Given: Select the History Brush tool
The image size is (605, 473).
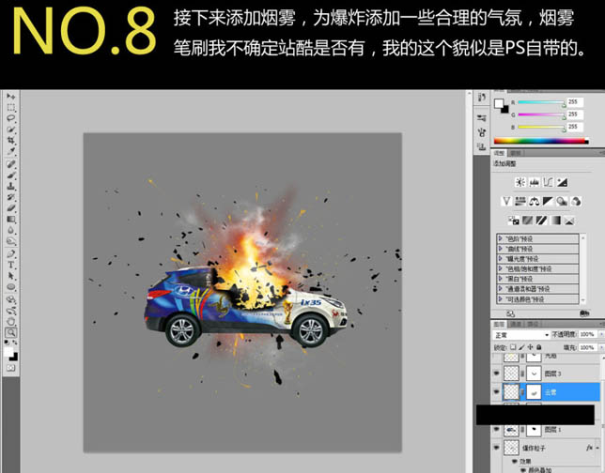Looking at the screenshot, I should (x=11, y=198).
